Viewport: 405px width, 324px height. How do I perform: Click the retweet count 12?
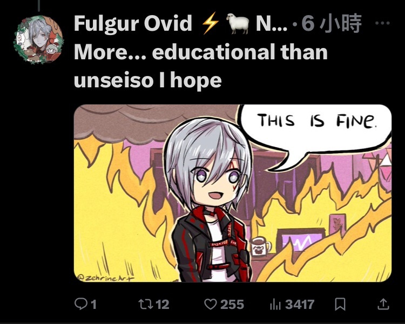[x=161, y=305]
